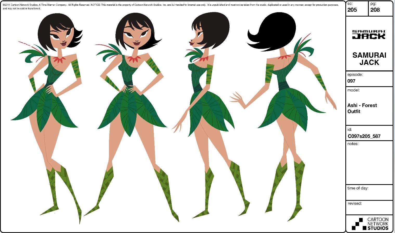The width and height of the screenshot is (395, 233).
Task: Click the "pg:" field label
Action: [x=373, y=4]
